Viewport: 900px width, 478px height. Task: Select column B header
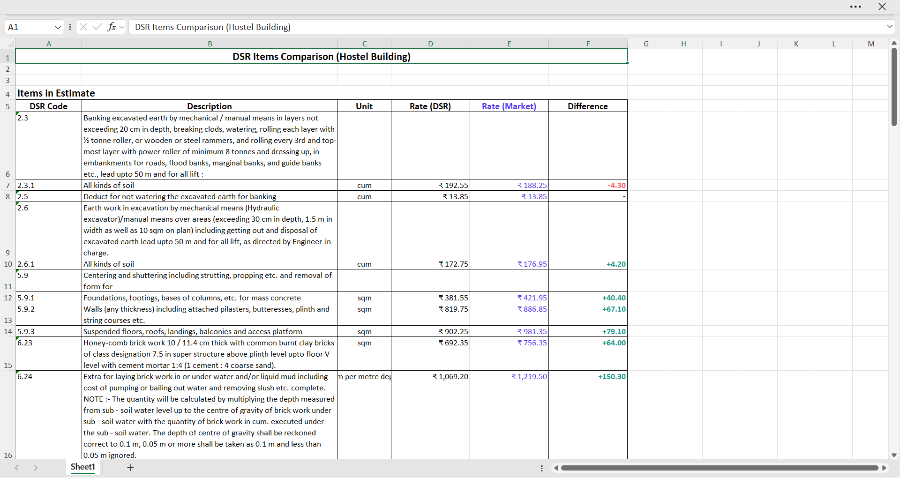pos(210,44)
